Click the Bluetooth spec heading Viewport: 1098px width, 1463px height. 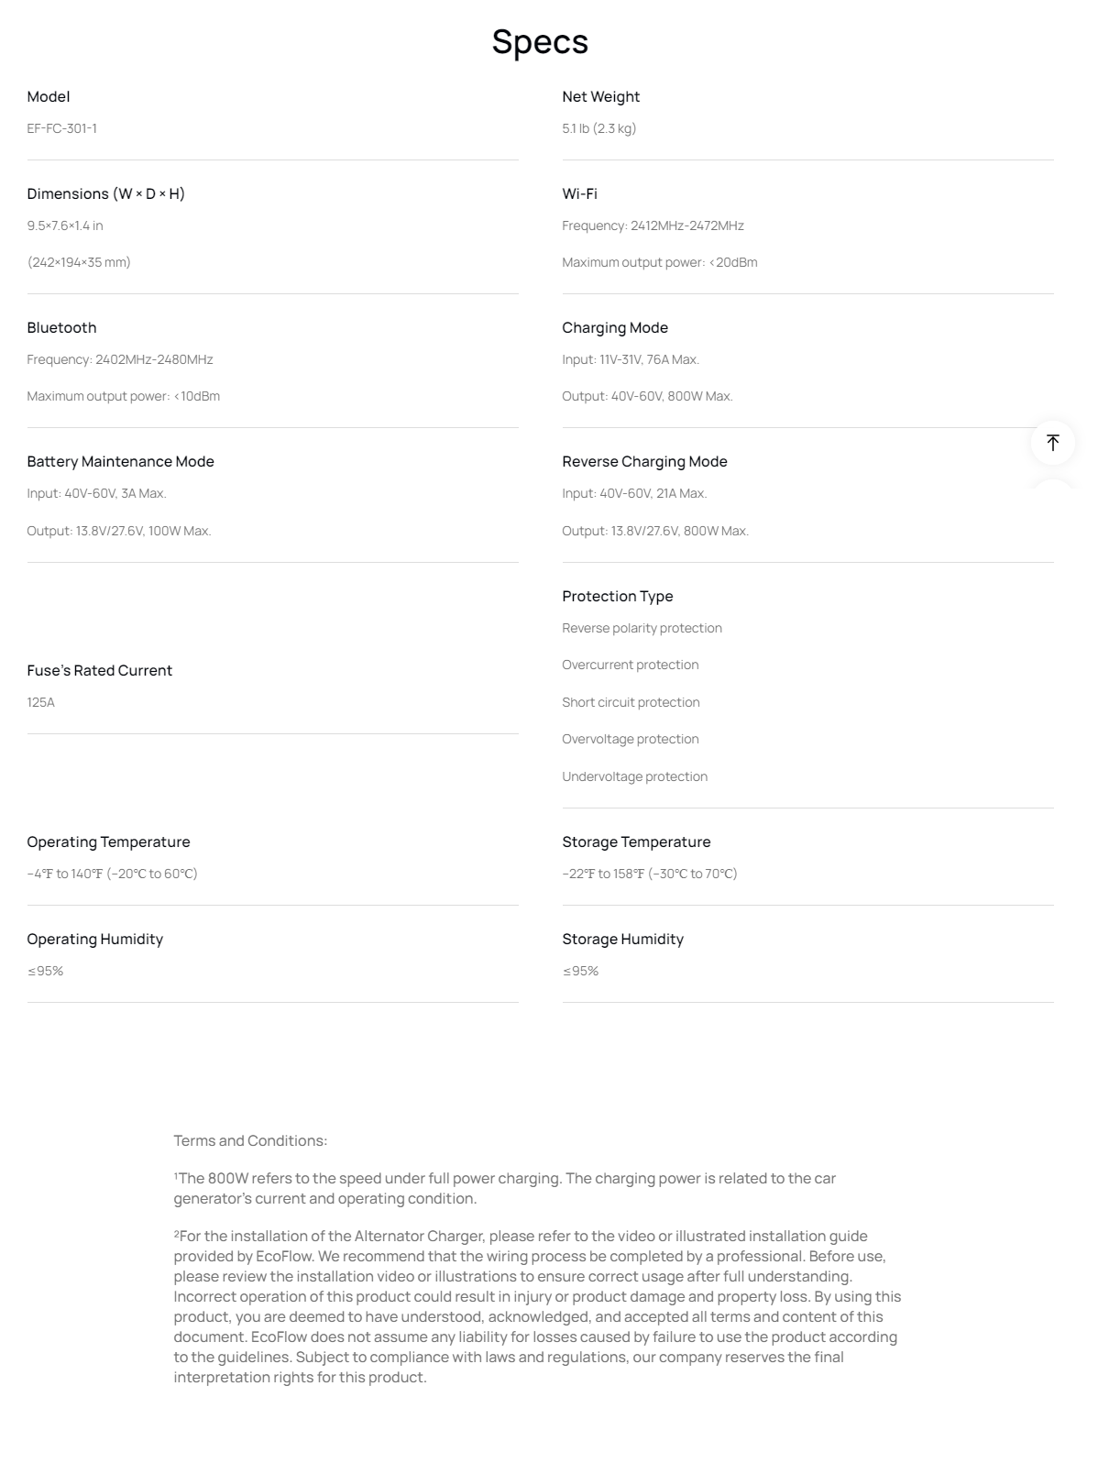[61, 328]
